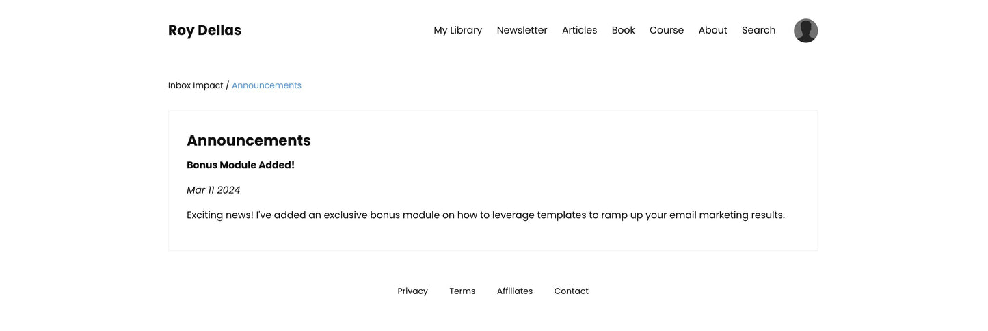Open the About page
Viewport: 988px width, 331px height.
tap(712, 30)
